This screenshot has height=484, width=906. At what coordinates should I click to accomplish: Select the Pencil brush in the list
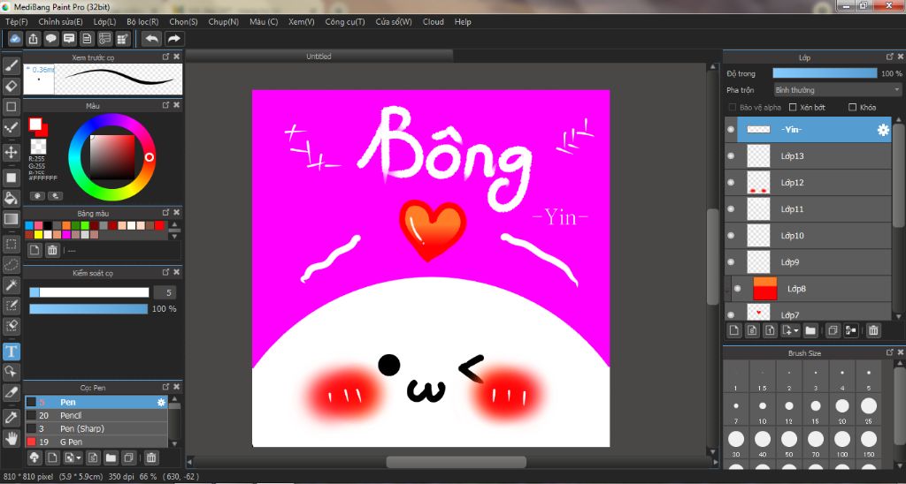coord(96,415)
